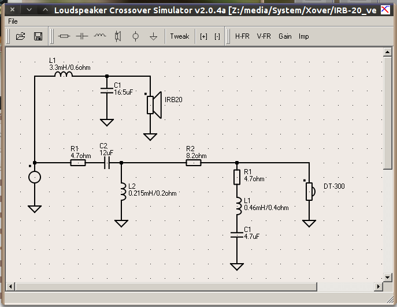This screenshot has width=397, height=307.
Task: Select series resistor R1 4.7ohm near the source
Action: [x=78, y=163]
